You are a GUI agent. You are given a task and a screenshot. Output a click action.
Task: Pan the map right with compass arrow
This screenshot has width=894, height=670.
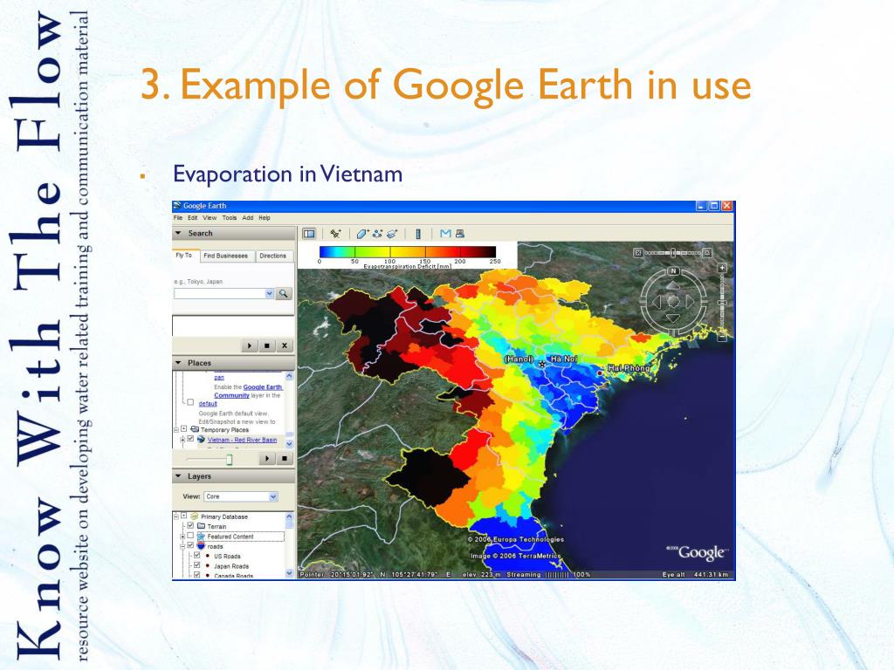click(690, 301)
